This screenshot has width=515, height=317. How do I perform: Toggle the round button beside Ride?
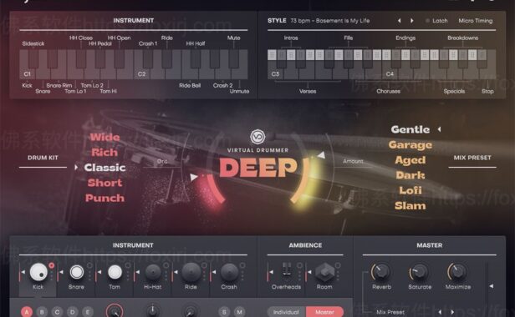[x=204, y=265]
